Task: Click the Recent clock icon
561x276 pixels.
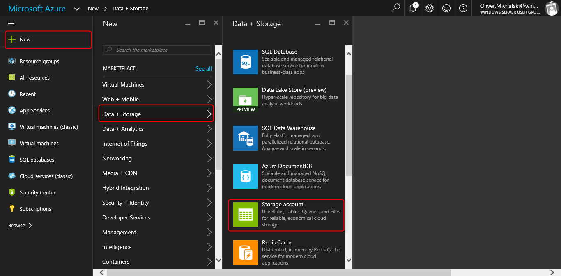Action: 12,94
